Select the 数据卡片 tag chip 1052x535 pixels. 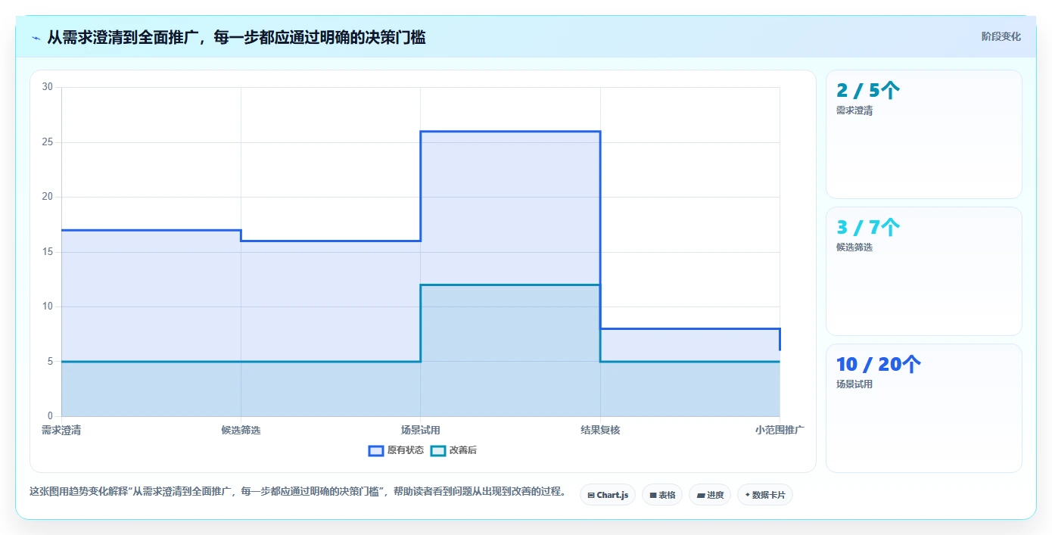pos(765,495)
